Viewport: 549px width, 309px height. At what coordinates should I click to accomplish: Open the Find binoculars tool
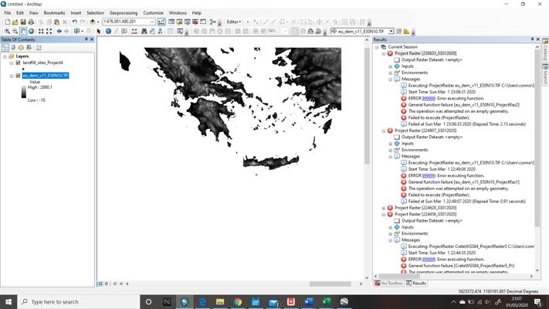coord(144,31)
